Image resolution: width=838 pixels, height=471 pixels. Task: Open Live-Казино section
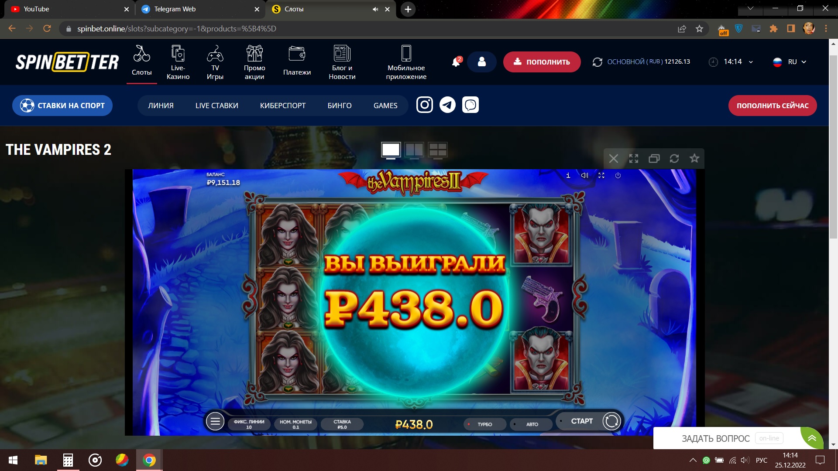pyautogui.click(x=178, y=62)
